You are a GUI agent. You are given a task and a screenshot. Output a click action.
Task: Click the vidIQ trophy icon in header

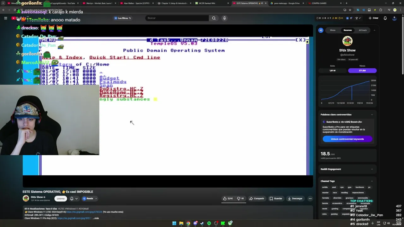tap(356, 18)
